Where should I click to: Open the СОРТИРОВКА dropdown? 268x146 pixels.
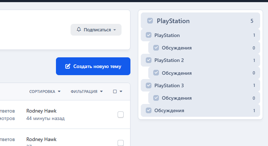tap(45, 92)
